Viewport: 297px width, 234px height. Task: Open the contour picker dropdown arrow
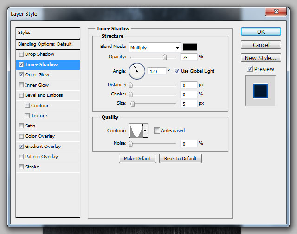click(145, 131)
